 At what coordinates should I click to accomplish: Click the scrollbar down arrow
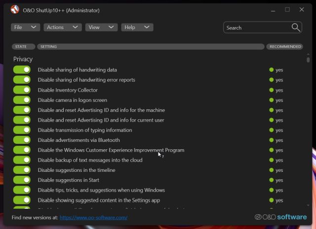[x=308, y=205]
